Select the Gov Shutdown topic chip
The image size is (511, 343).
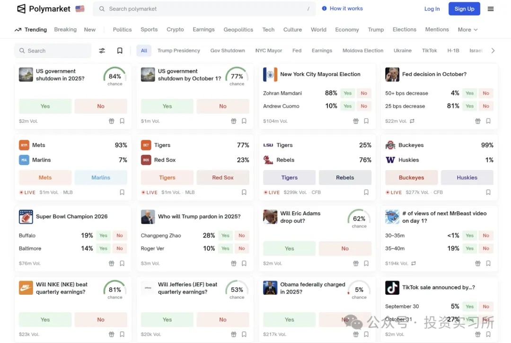(228, 51)
